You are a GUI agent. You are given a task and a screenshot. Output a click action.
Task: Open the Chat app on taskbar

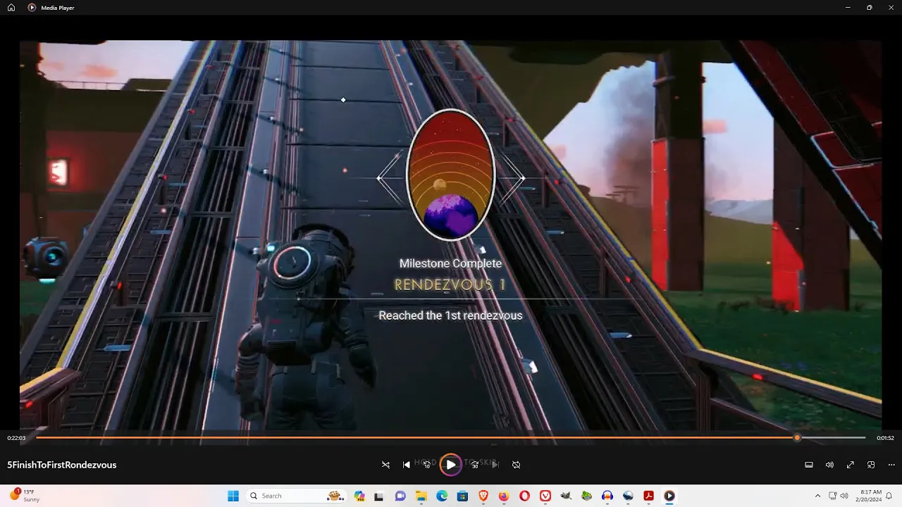[400, 496]
